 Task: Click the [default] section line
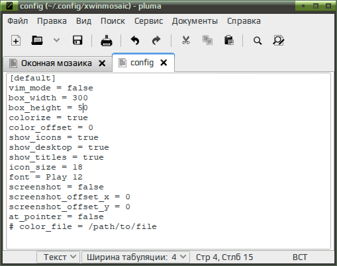(32, 79)
